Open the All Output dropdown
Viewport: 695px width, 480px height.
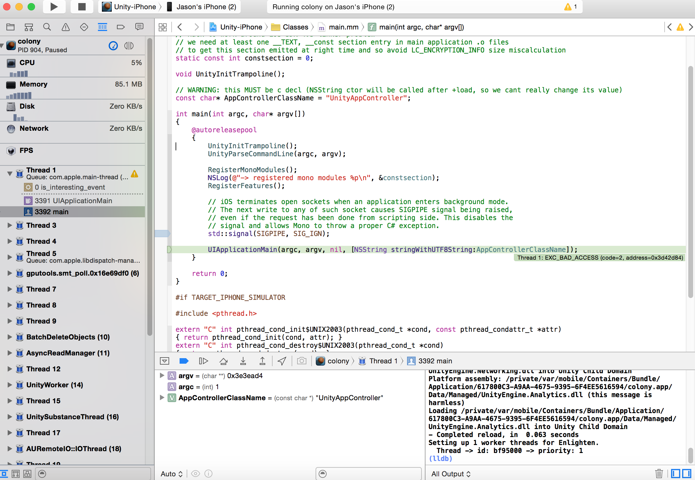[x=451, y=474]
